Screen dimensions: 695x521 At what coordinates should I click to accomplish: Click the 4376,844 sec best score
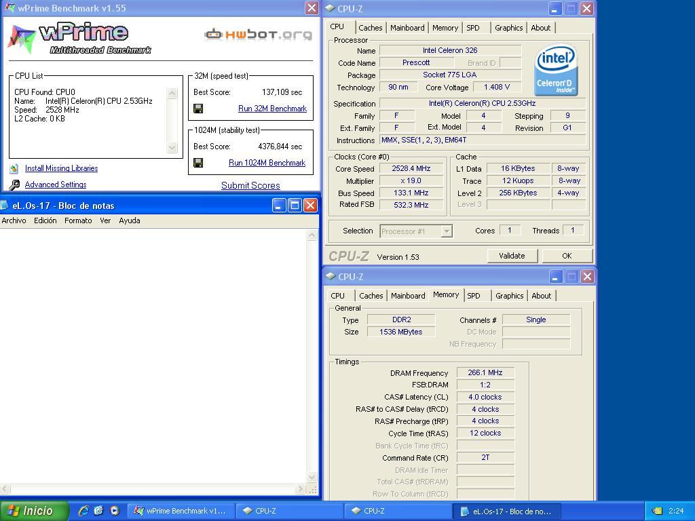pyautogui.click(x=280, y=147)
